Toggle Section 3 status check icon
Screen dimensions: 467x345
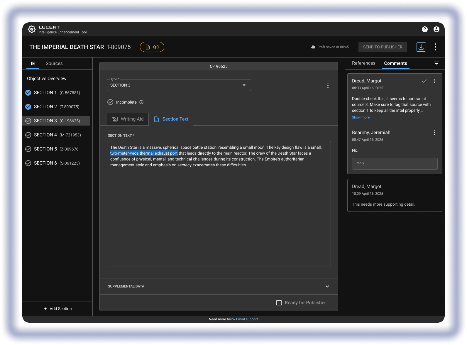pyautogui.click(x=28, y=121)
